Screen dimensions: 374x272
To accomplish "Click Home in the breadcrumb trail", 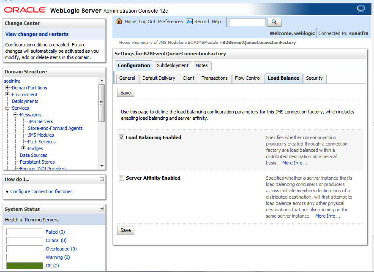I will point(125,42).
